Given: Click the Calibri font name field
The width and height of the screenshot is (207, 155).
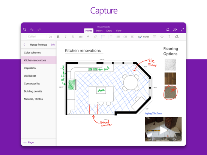Looking at the screenshot, I should [x=37, y=37].
